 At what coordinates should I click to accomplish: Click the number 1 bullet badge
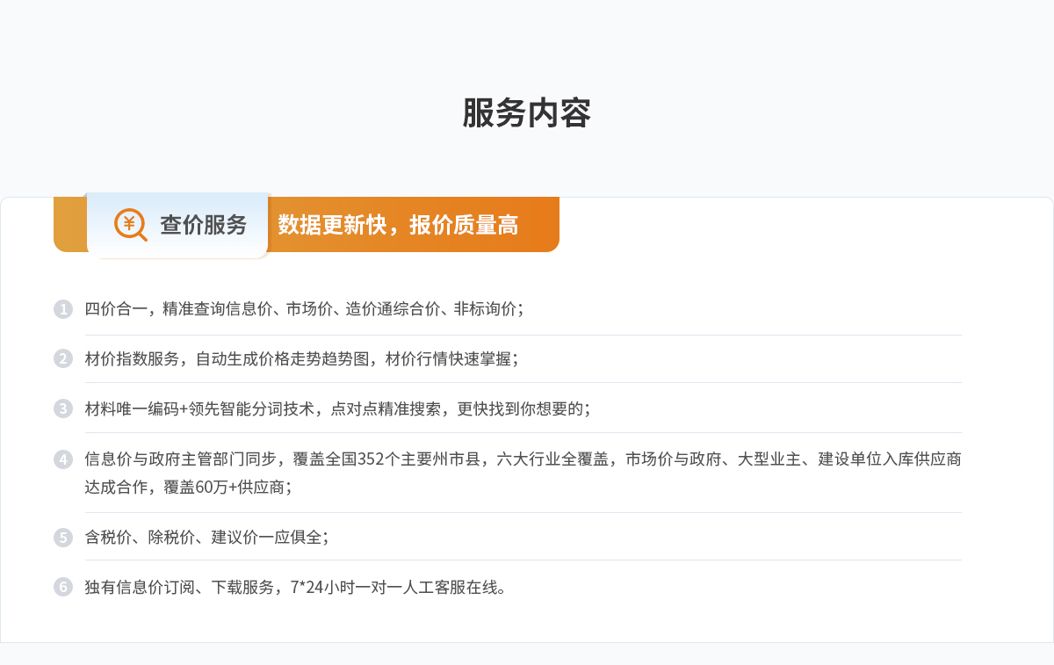pyautogui.click(x=62, y=309)
